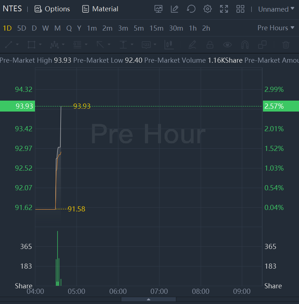
Task: Enter fullscreen with the expand icon
Action: click(x=224, y=9)
